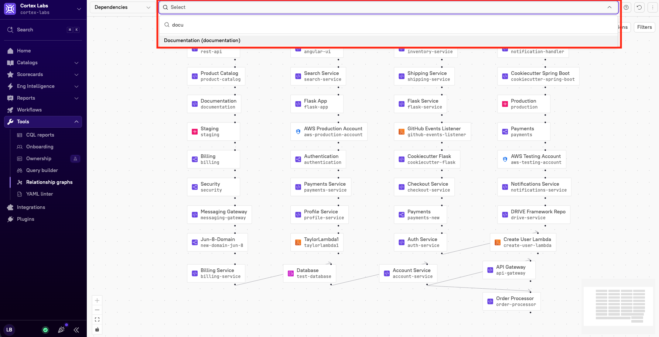
Task: Click the beta flask badge beside Ownership
Action: click(75, 159)
